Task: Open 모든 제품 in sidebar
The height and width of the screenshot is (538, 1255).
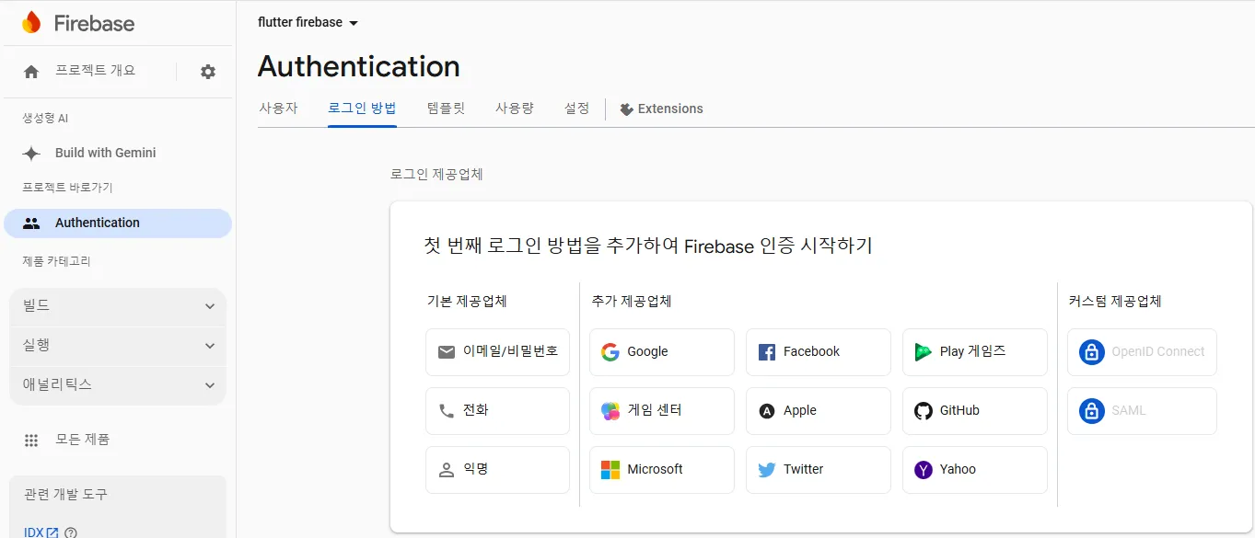Action: [x=82, y=441]
